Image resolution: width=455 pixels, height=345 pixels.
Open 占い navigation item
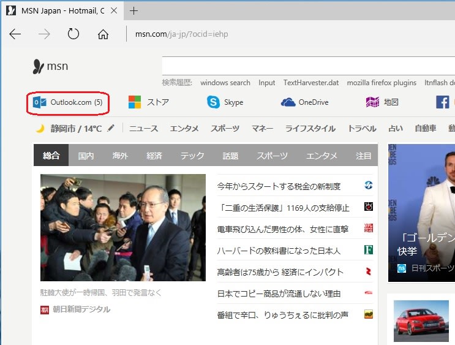[396, 128]
